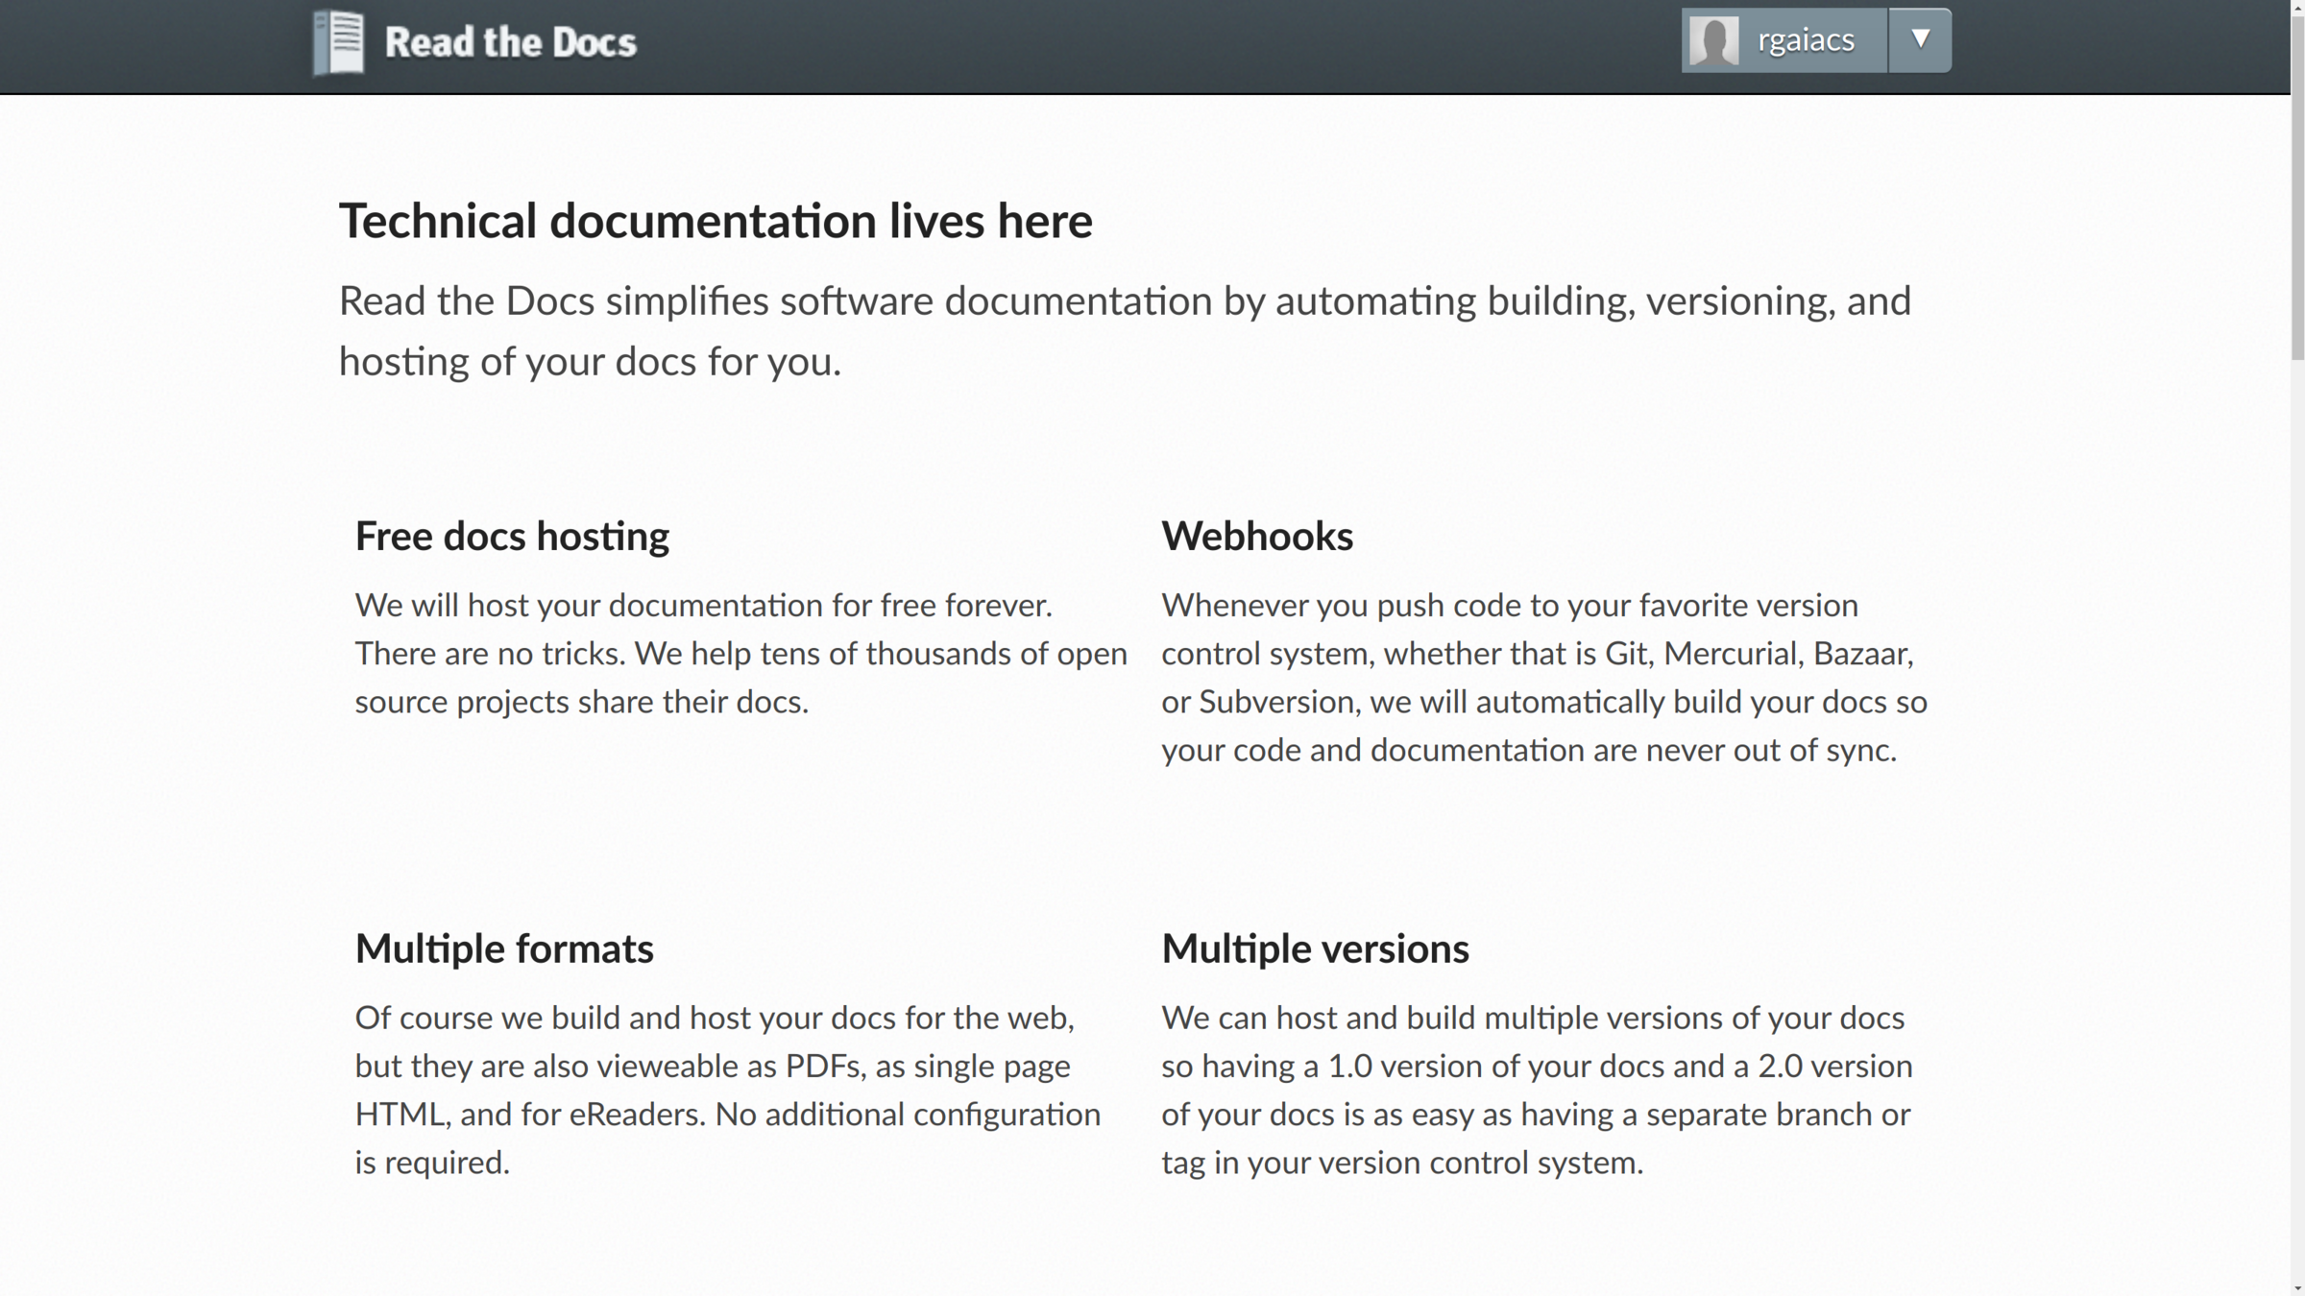The width and height of the screenshot is (2305, 1296).
Task: Open the Read the Docs home title link
Action: [x=510, y=42]
